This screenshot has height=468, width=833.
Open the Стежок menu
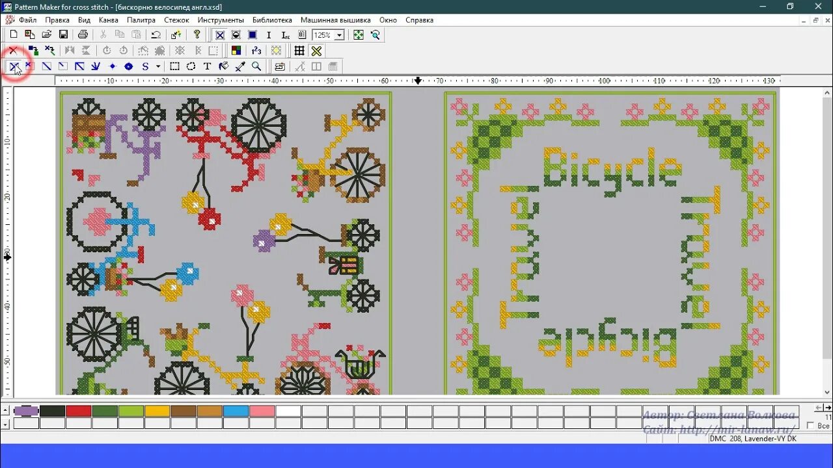click(x=176, y=20)
